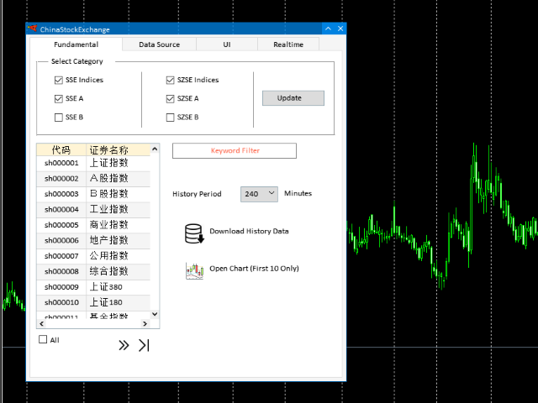538x403 pixels.
Task: Click the ChinaStockExchange title bar logo
Action: tap(33, 29)
